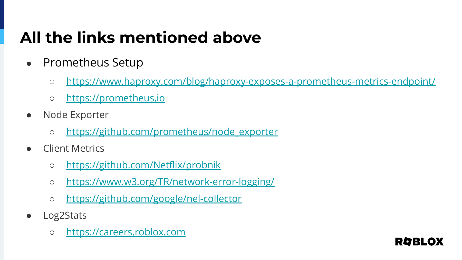Select the Node Exporter bullet text
Image resolution: width=462 pixels, height=260 pixels.
[76, 115]
